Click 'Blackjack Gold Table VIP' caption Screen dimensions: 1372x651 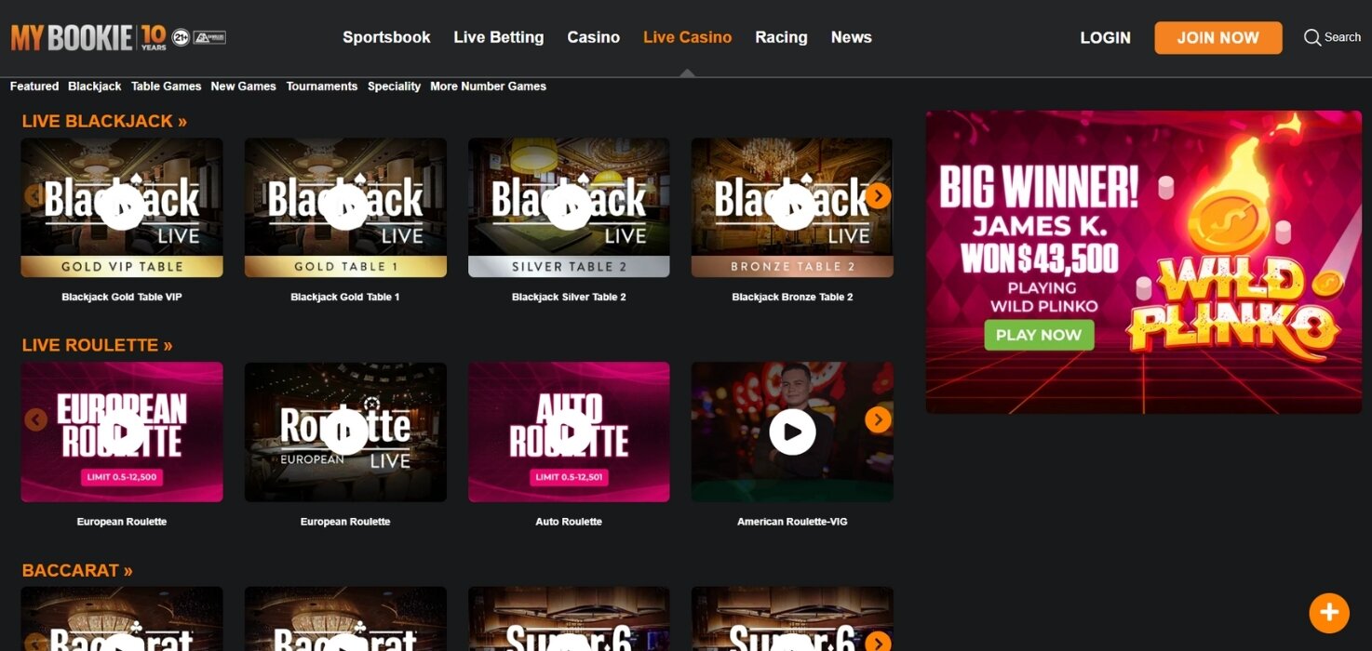pos(122,298)
